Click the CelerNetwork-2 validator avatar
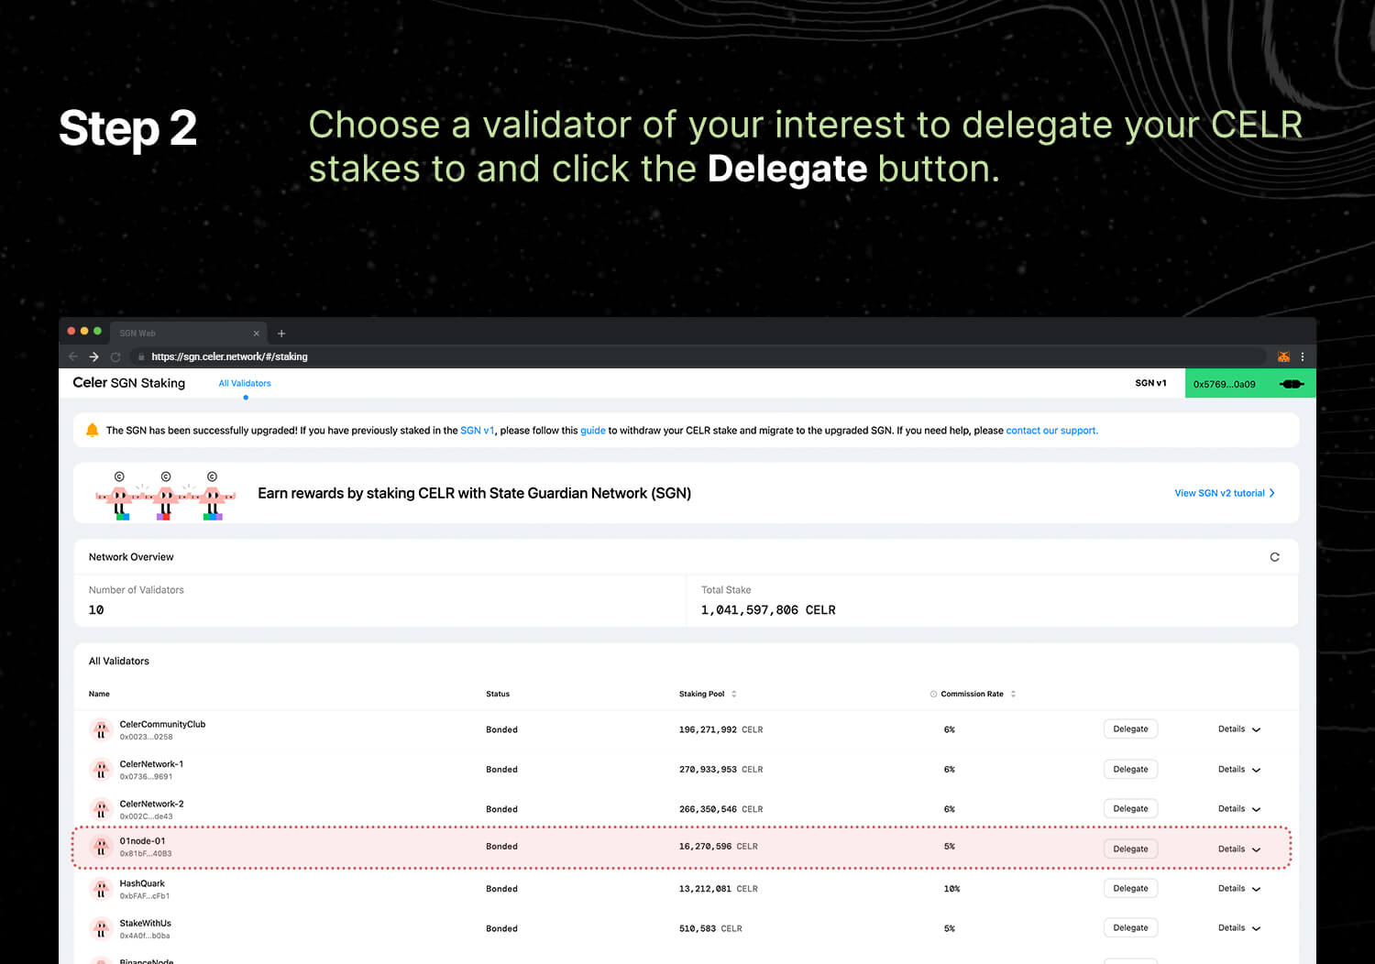1375x964 pixels. pyautogui.click(x=101, y=809)
